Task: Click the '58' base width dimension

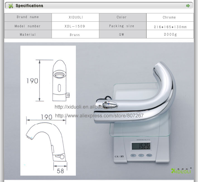Action: tap(60, 171)
